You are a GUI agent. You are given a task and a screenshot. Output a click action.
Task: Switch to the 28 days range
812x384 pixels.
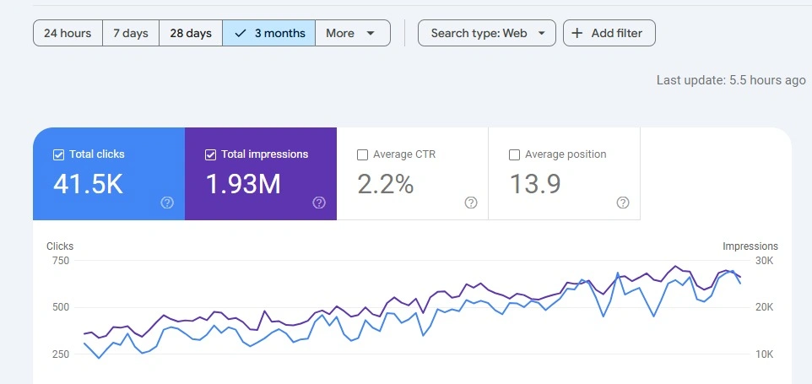coord(191,33)
